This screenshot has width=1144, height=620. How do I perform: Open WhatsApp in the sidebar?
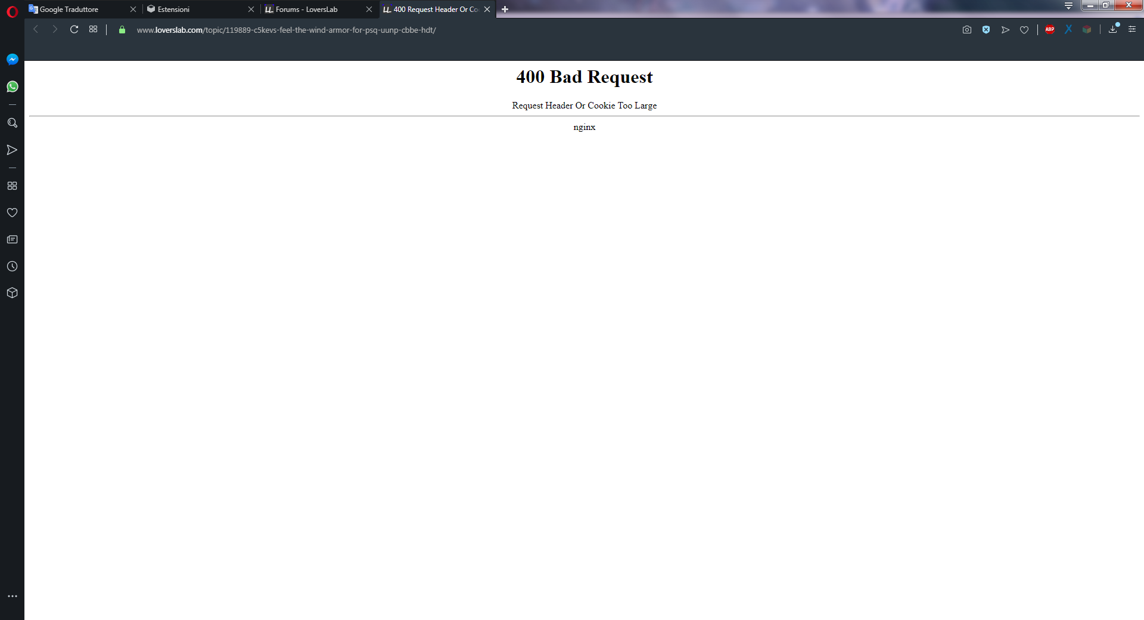tap(12, 86)
